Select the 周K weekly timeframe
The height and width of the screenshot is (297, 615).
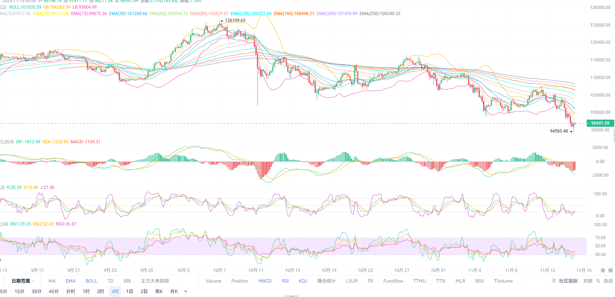tap(159, 291)
